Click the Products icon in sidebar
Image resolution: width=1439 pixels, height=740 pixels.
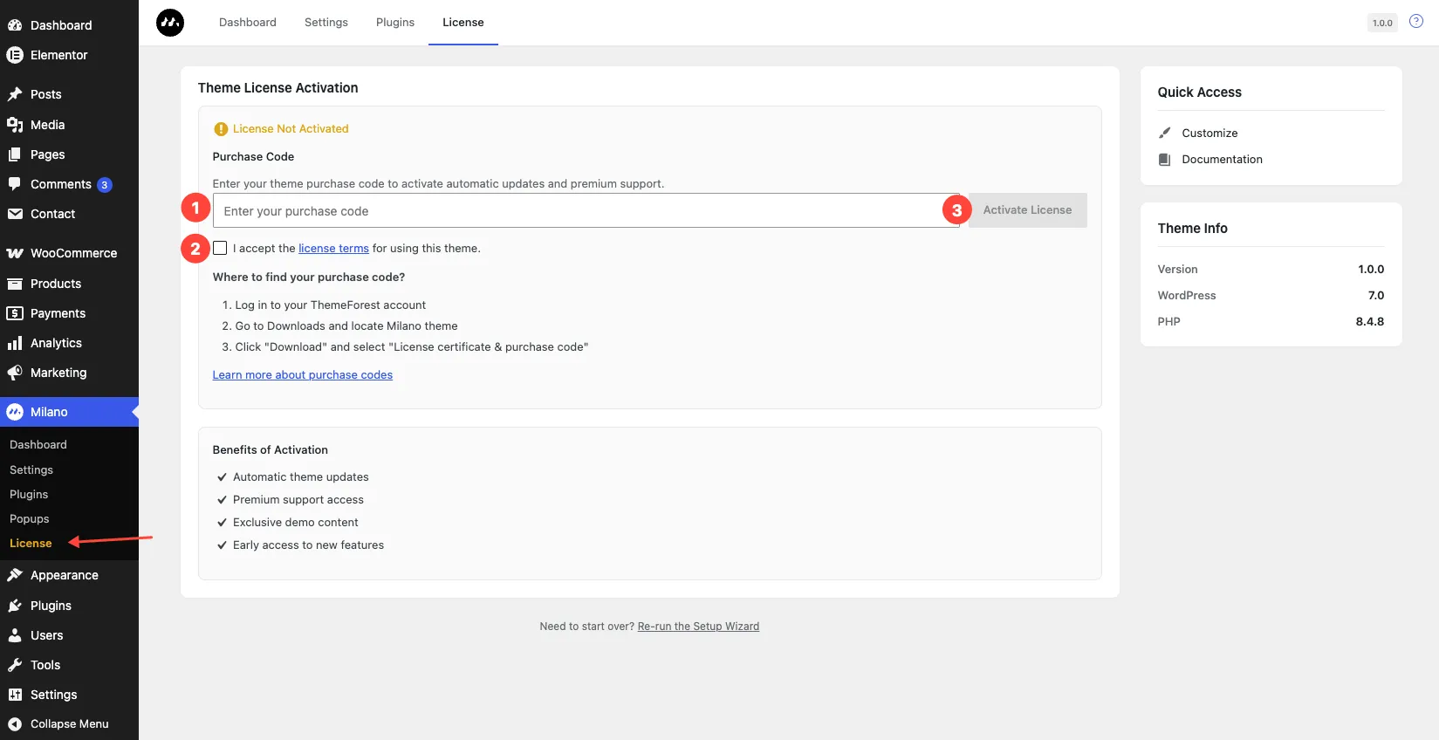pyautogui.click(x=15, y=284)
